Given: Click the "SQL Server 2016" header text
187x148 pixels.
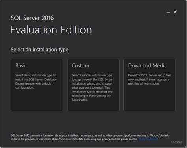Looking at the screenshot, I should (x=32, y=18).
